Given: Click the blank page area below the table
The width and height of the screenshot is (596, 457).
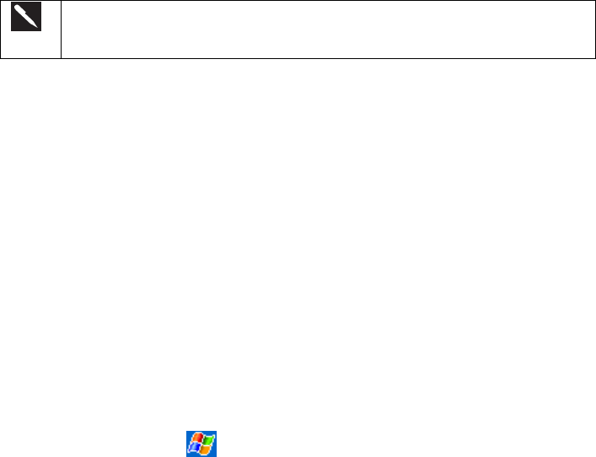Looking at the screenshot, I should tap(298, 244).
